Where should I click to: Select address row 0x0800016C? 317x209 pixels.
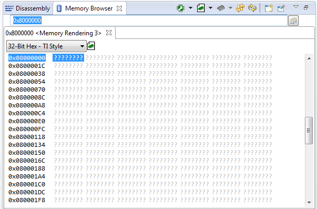(x=27, y=161)
